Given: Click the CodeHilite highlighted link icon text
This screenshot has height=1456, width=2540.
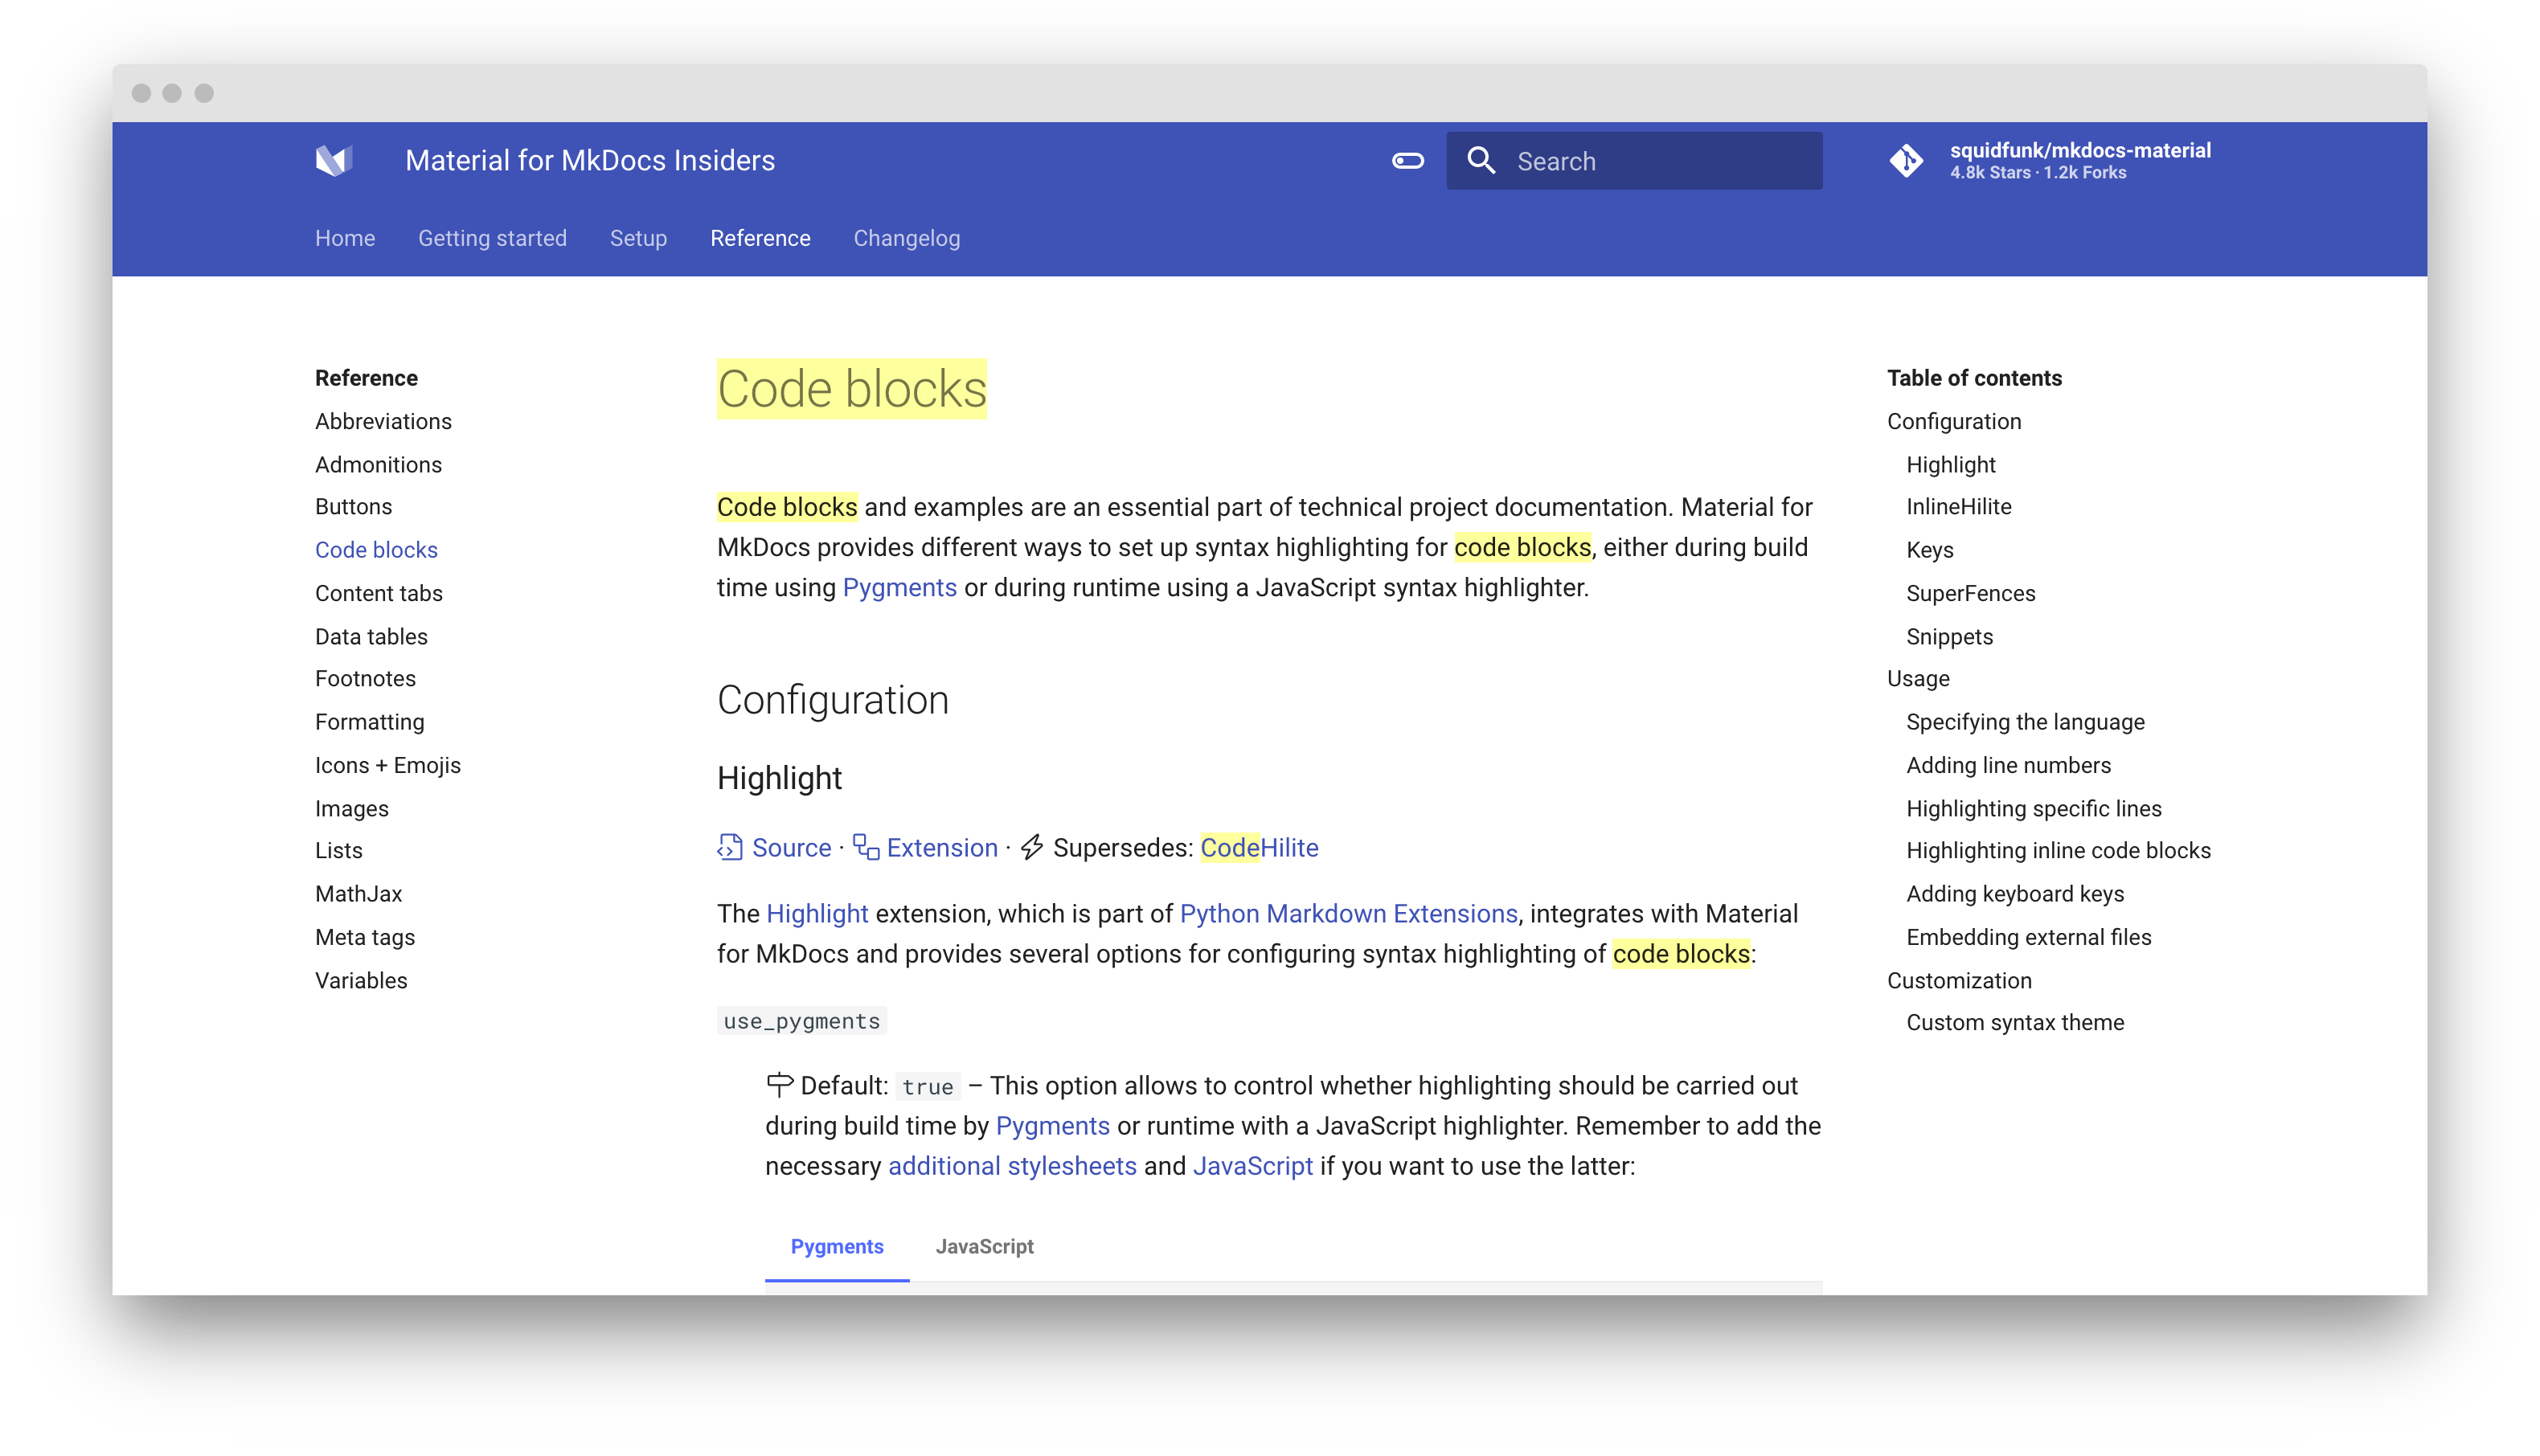Looking at the screenshot, I should [x=1260, y=847].
